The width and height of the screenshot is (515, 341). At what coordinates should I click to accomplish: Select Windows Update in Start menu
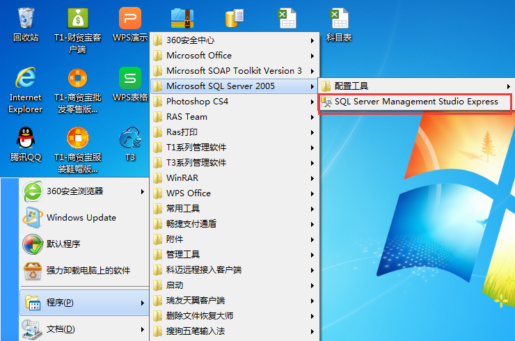85,218
